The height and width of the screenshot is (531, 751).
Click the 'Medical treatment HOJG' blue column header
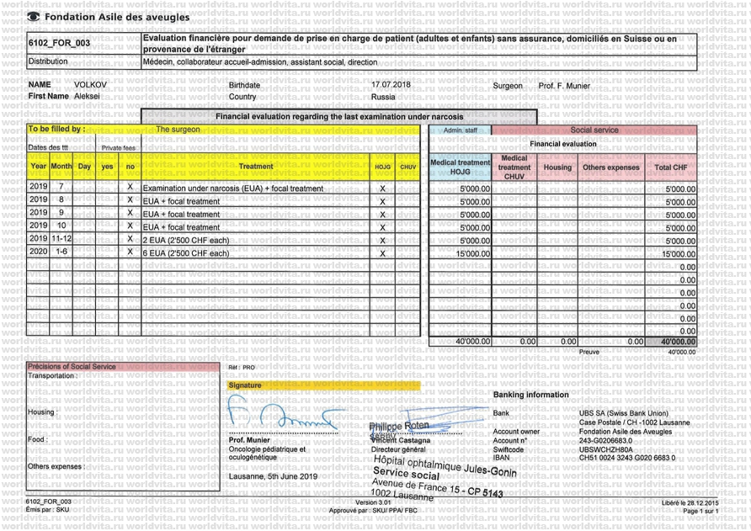coord(460,167)
